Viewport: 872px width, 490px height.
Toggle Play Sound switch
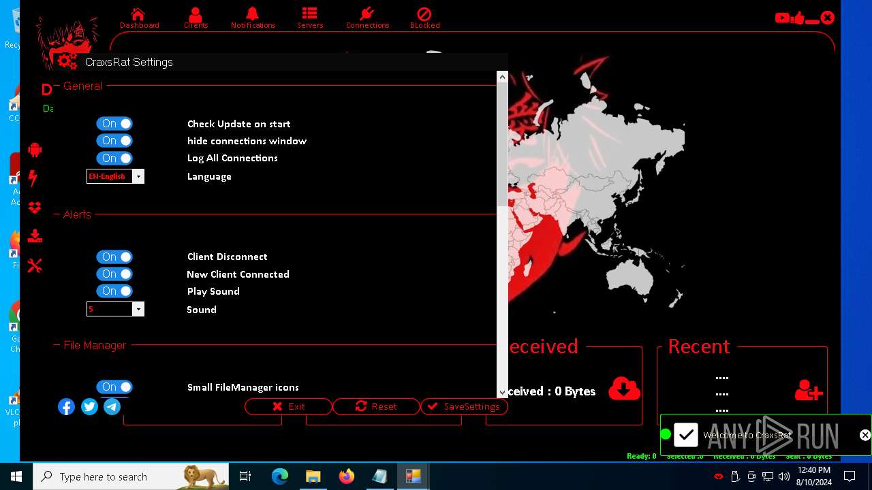coord(114,291)
